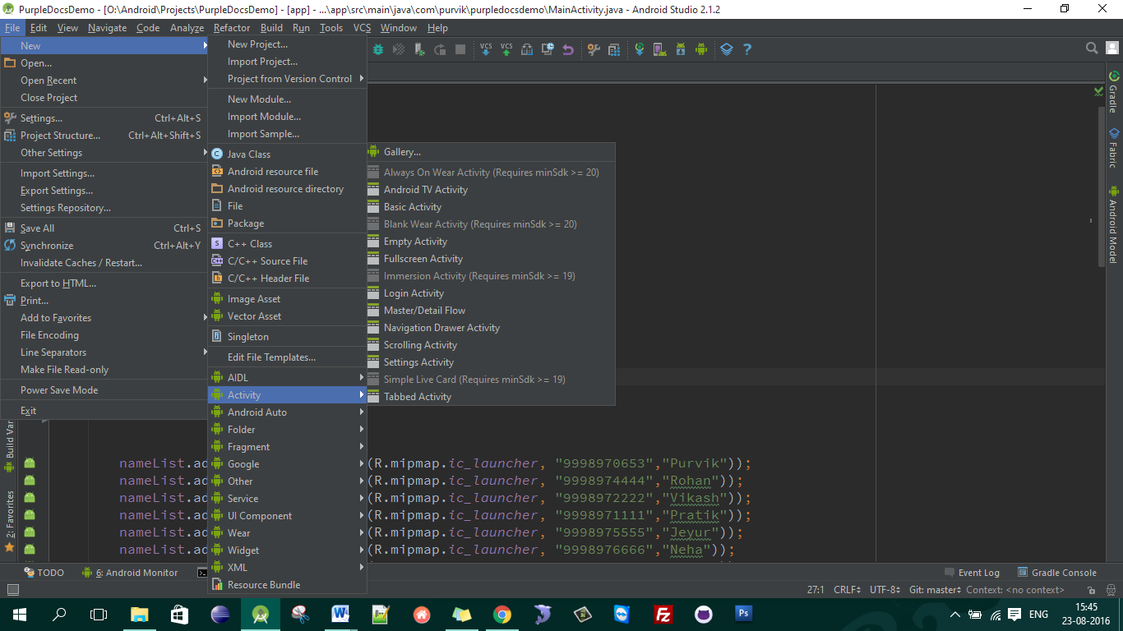Viewport: 1123px width, 631px height.
Task: Click the blue layers toolbar icon
Action: click(727, 49)
